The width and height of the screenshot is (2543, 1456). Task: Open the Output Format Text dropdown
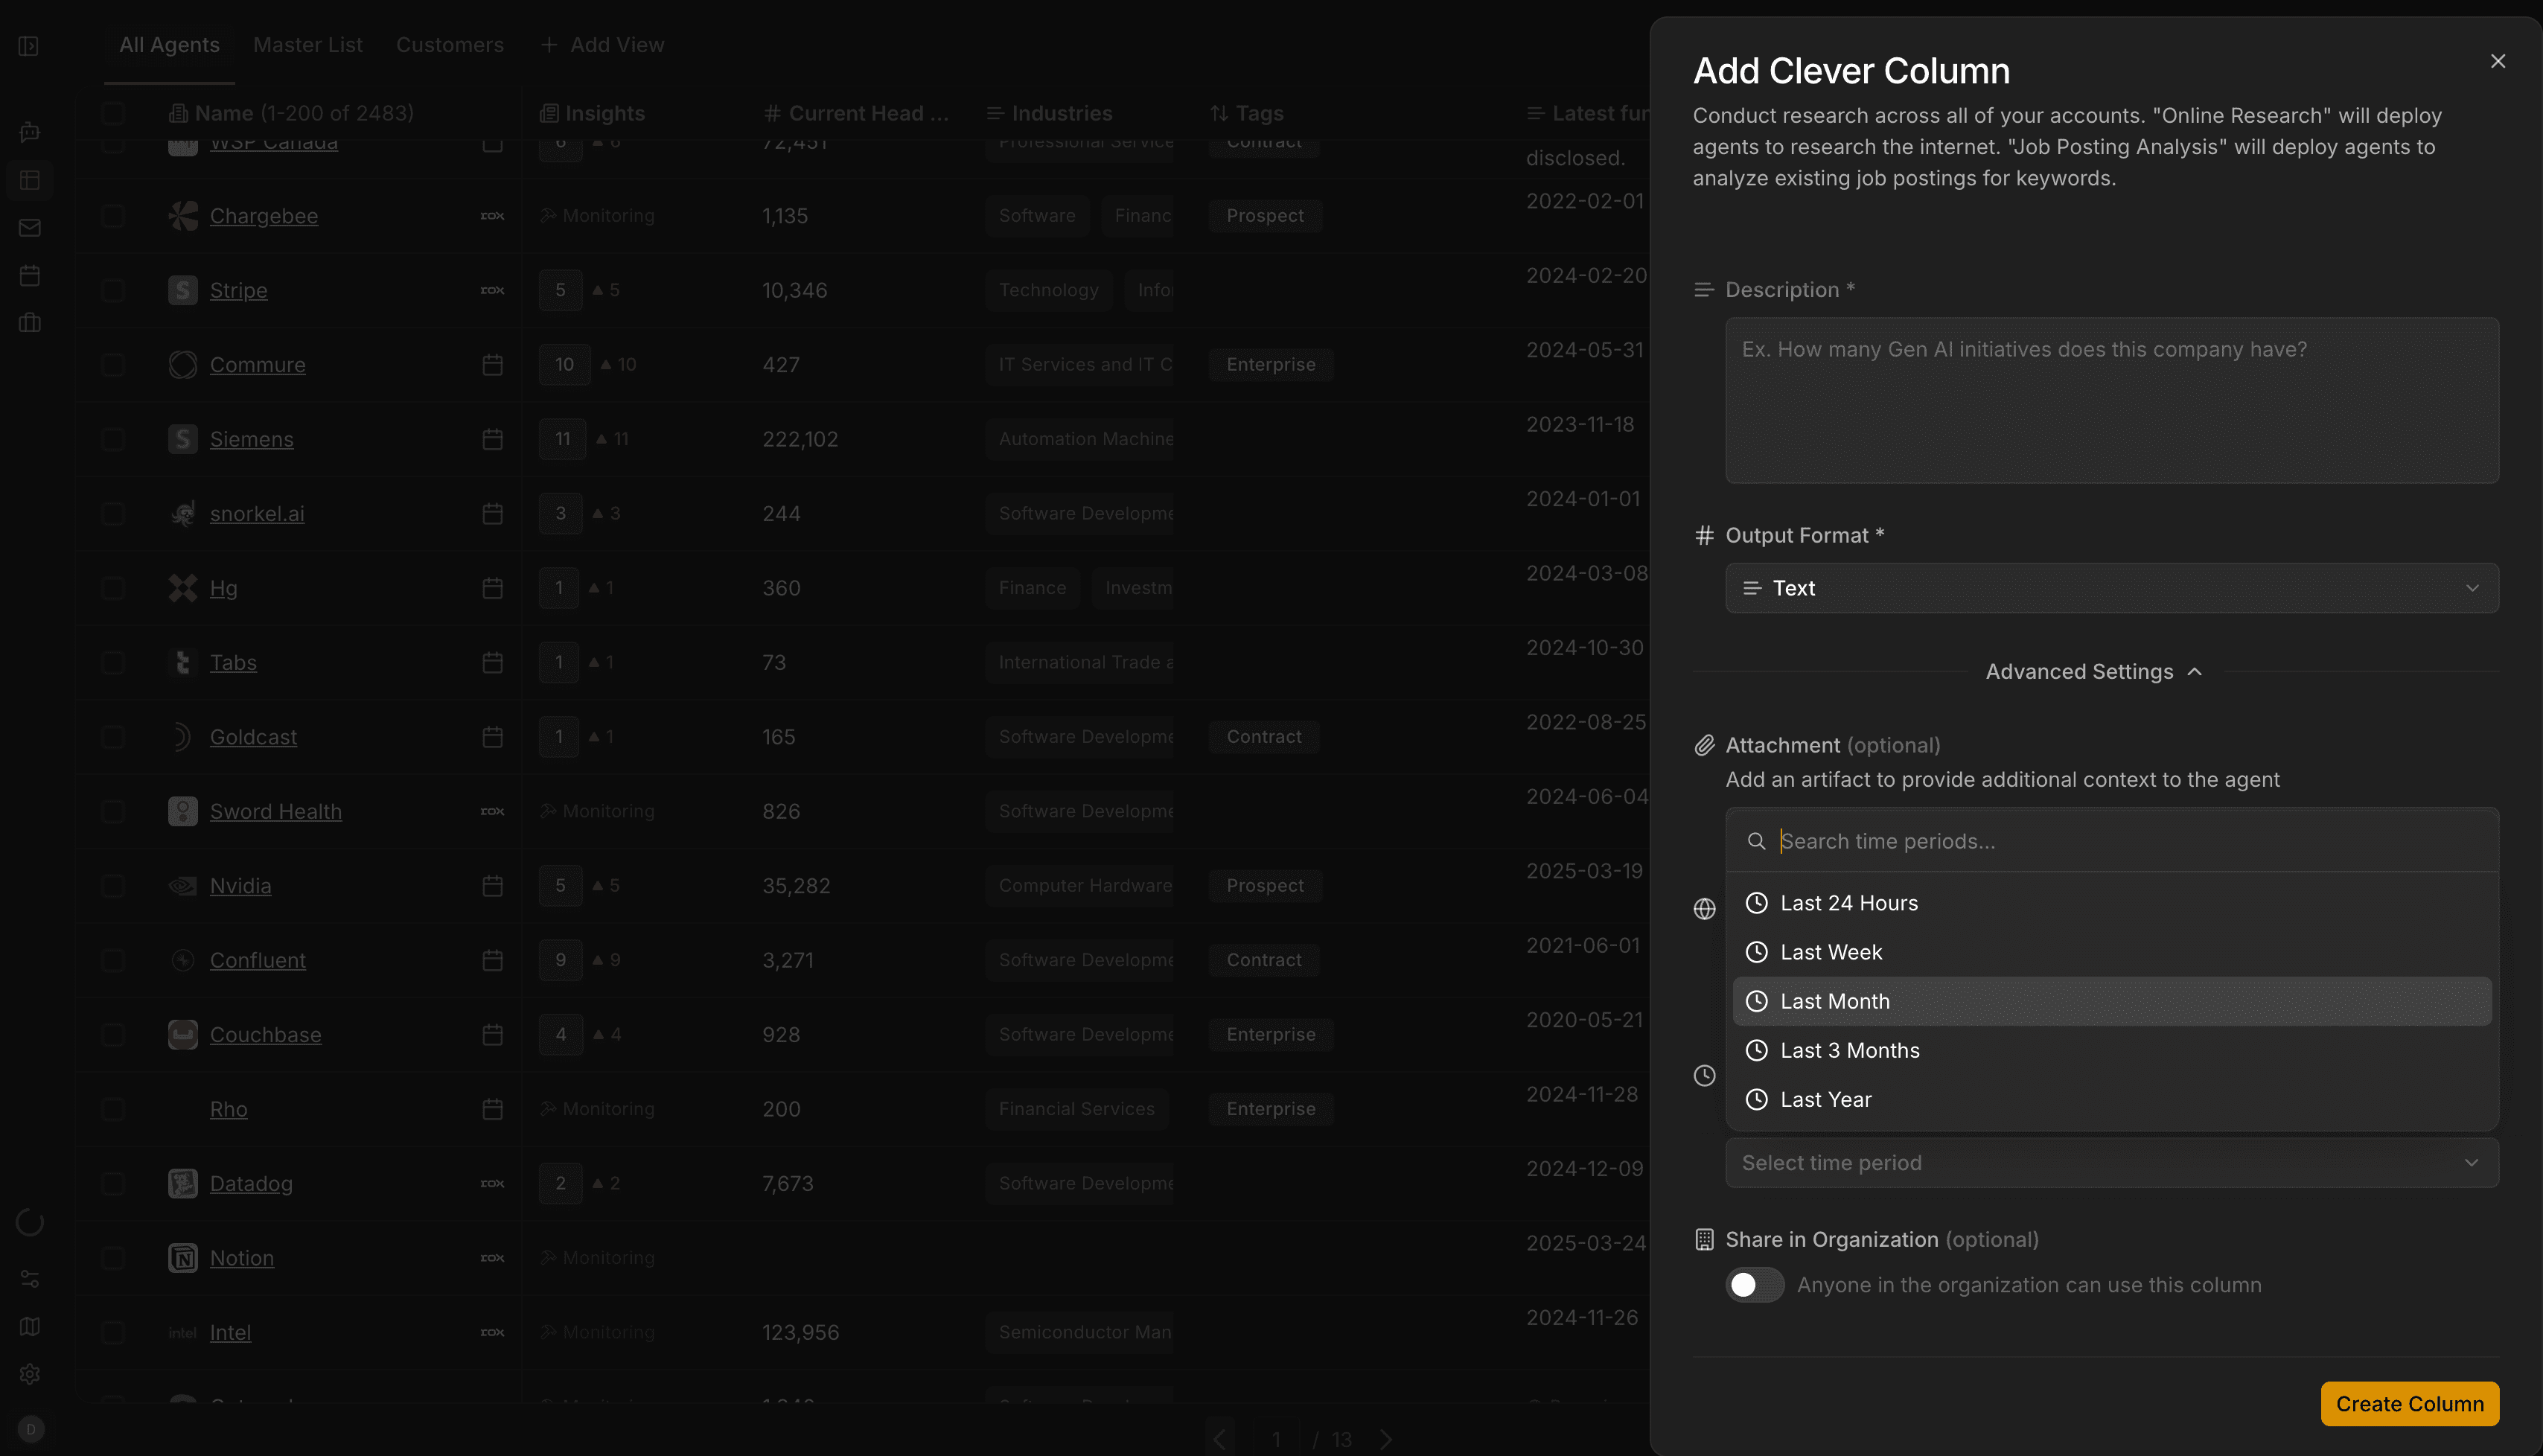[2111, 588]
